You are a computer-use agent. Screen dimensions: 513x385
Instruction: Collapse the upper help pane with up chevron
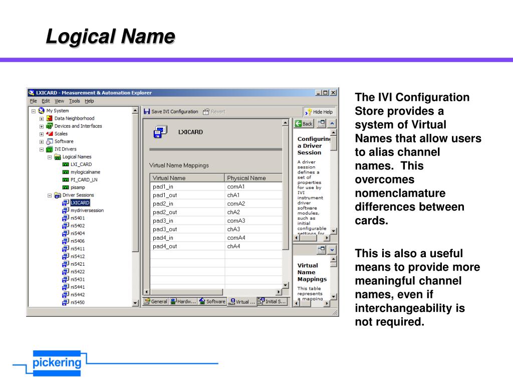tap(332, 123)
